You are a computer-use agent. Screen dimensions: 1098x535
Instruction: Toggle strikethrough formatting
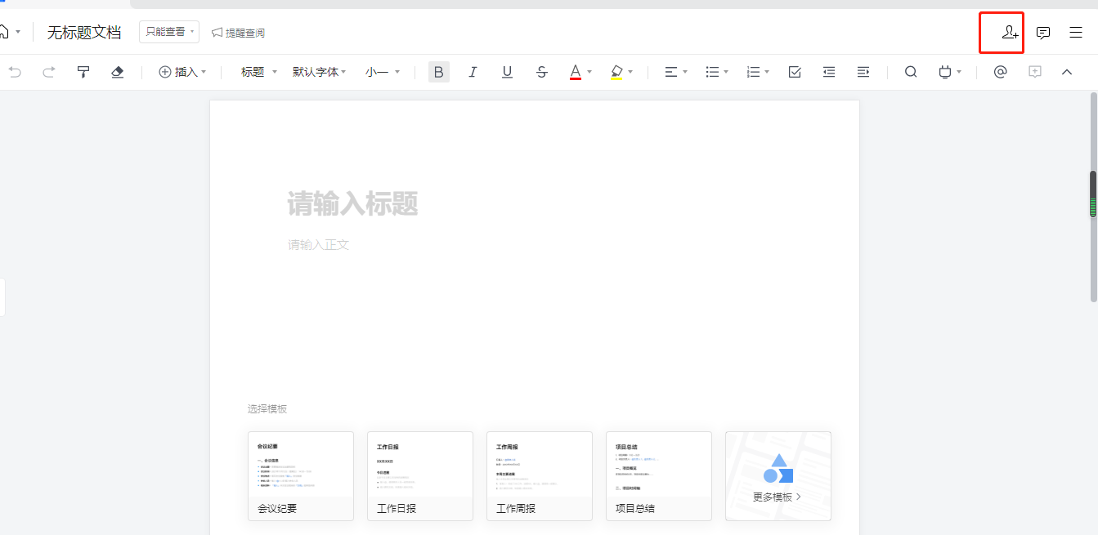click(x=541, y=72)
